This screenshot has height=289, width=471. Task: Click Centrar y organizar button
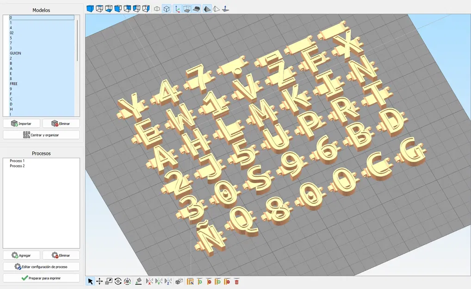41,135
